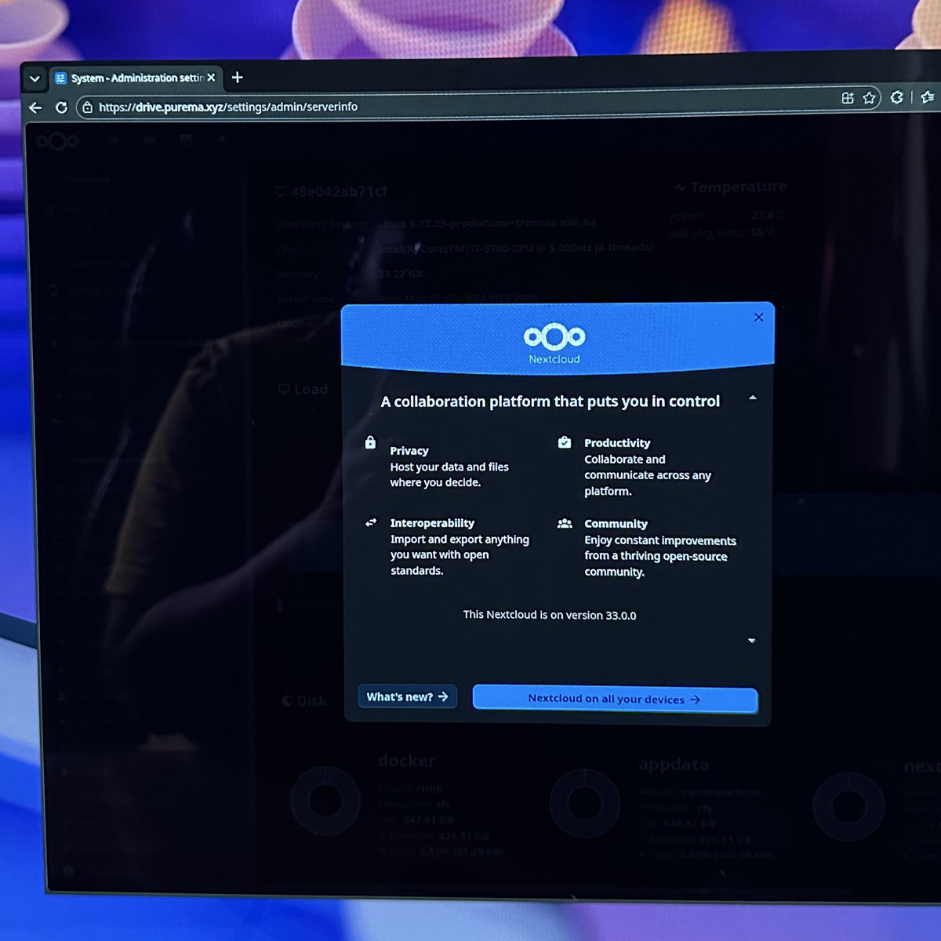Open a new browser tab
Viewport: 941px width, 941px height.
click(x=238, y=77)
